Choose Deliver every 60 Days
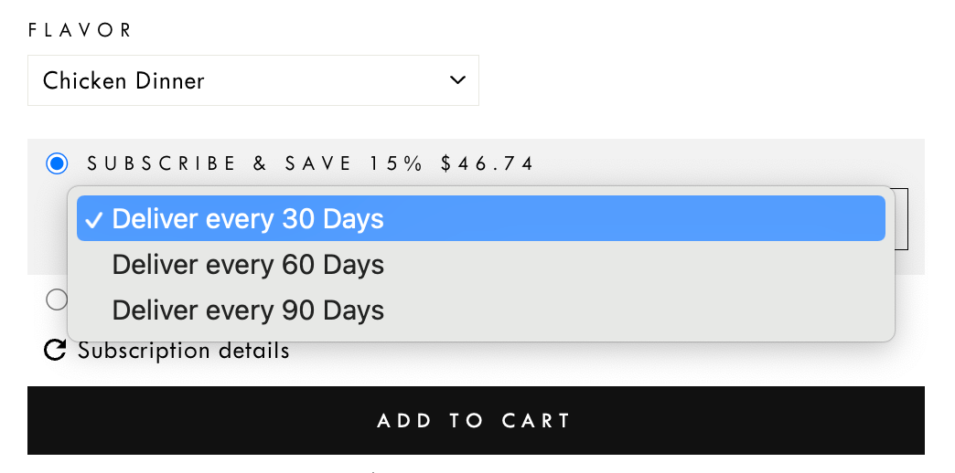The width and height of the screenshot is (955, 473). (x=248, y=265)
